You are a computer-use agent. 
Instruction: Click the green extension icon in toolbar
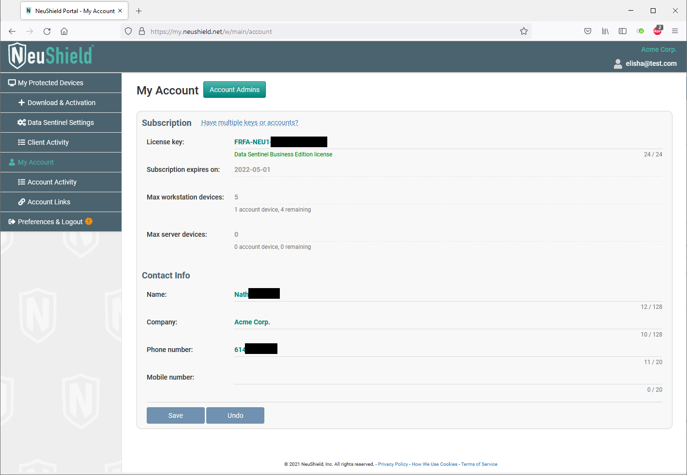pos(640,31)
